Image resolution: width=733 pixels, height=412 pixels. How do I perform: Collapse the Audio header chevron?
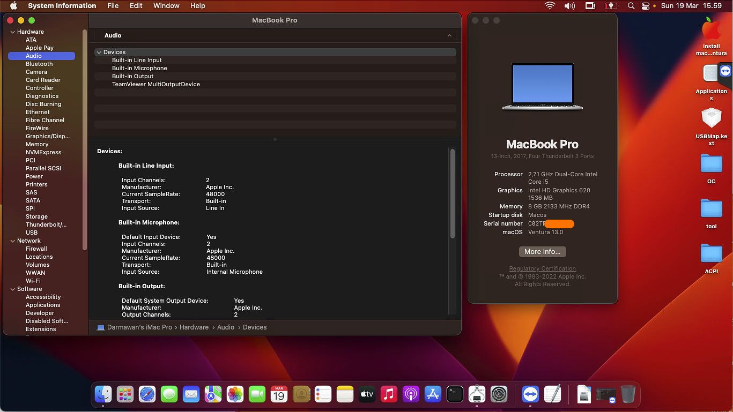pyautogui.click(x=449, y=35)
